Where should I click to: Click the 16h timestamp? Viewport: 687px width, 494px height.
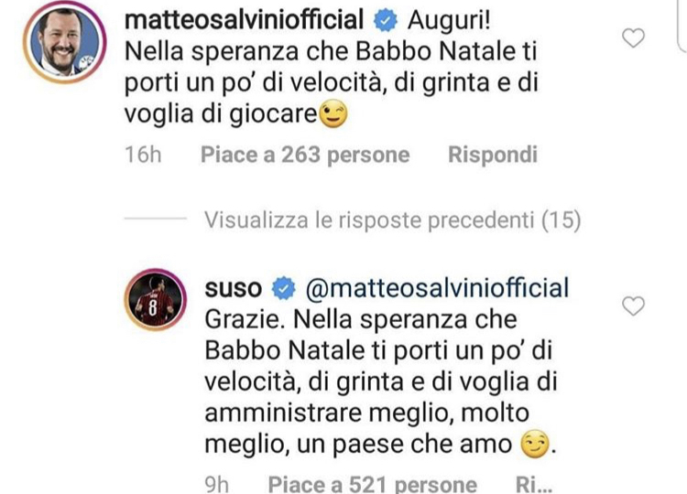pyautogui.click(x=143, y=155)
